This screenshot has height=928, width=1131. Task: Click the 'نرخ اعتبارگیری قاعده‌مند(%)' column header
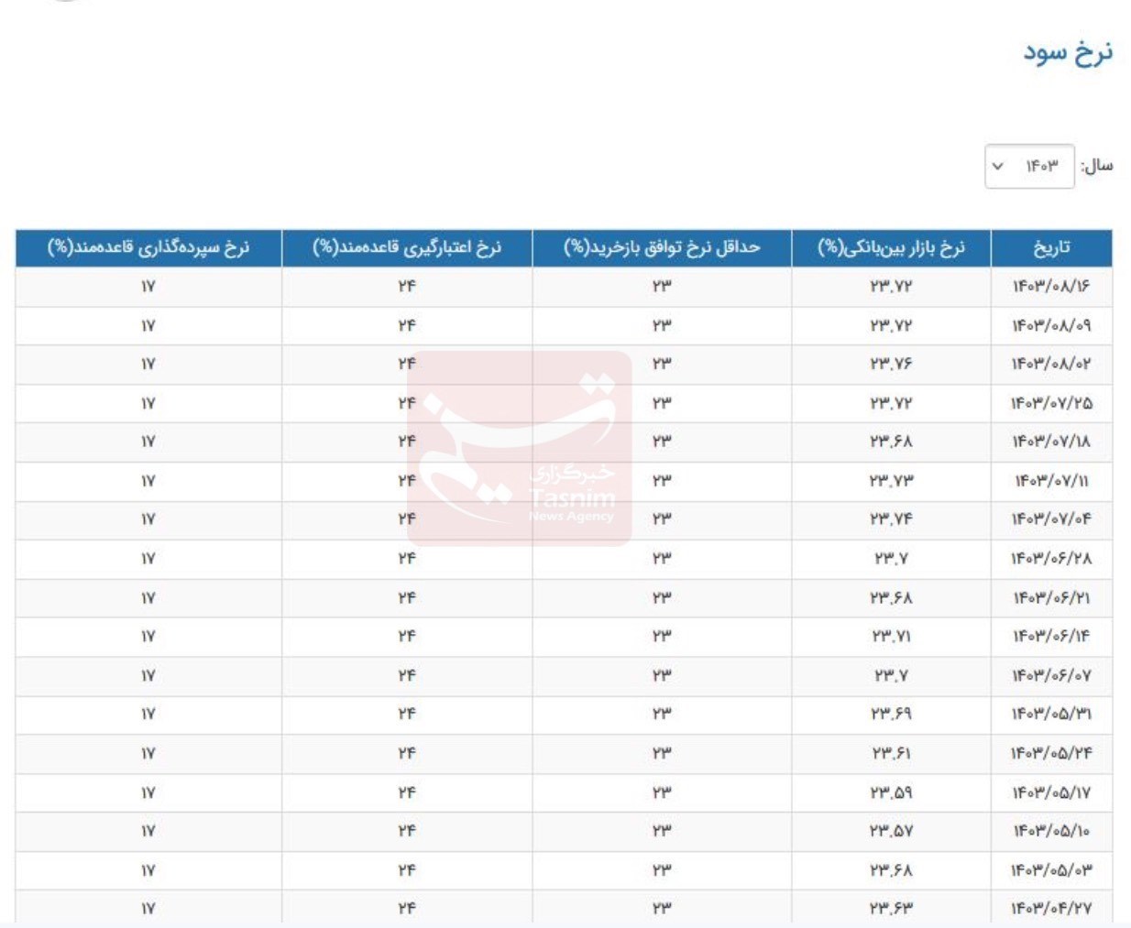(407, 248)
